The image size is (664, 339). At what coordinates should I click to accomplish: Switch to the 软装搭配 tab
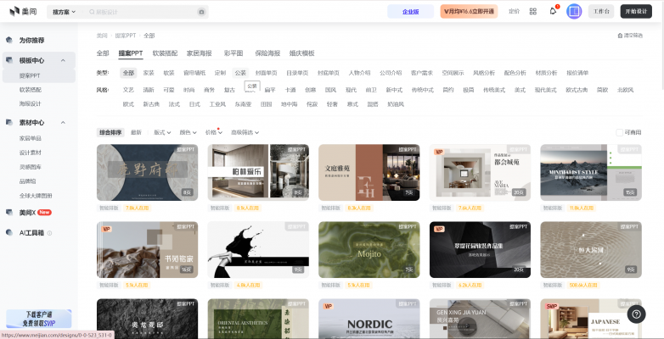[166, 53]
